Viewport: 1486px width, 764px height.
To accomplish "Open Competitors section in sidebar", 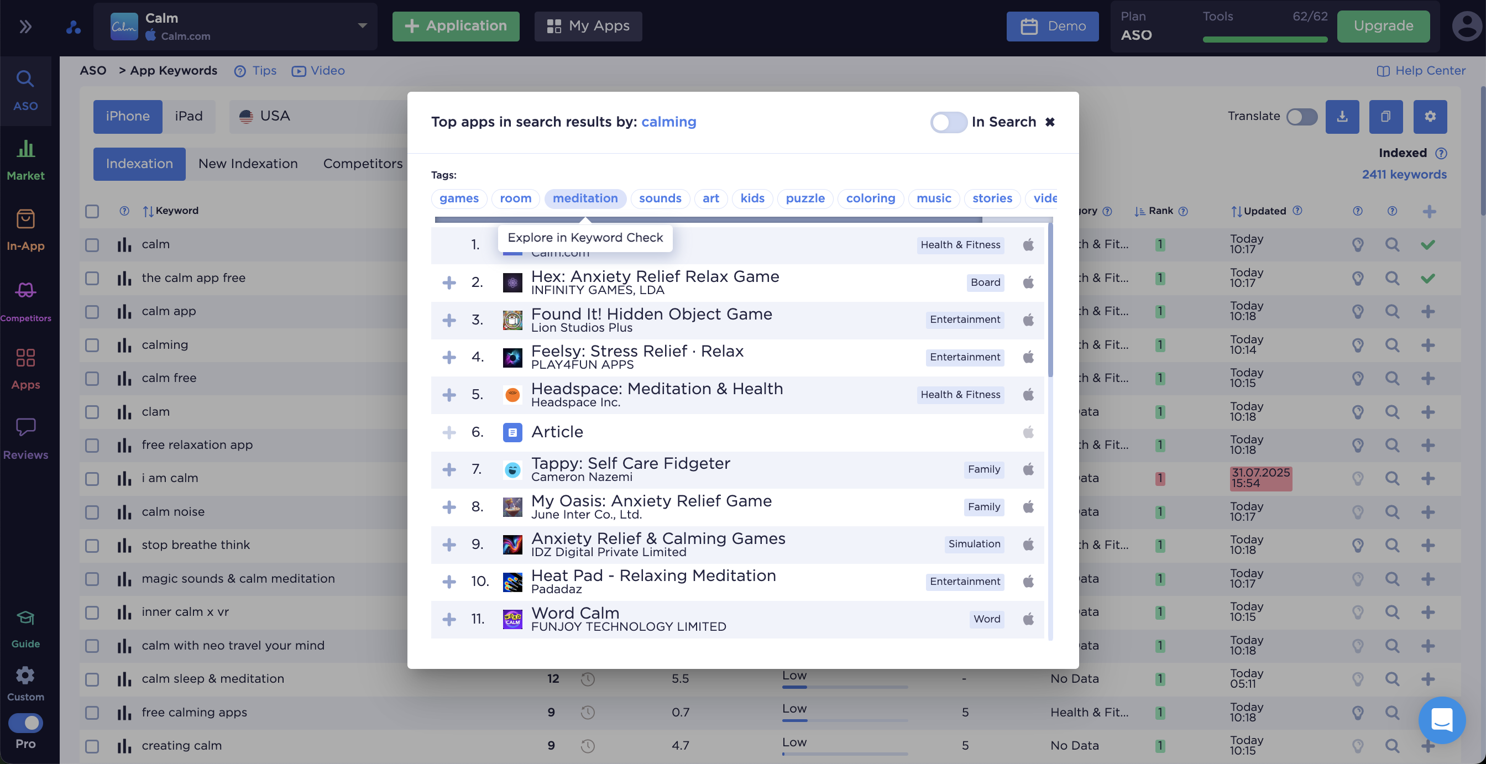I will tap(25, 301).
